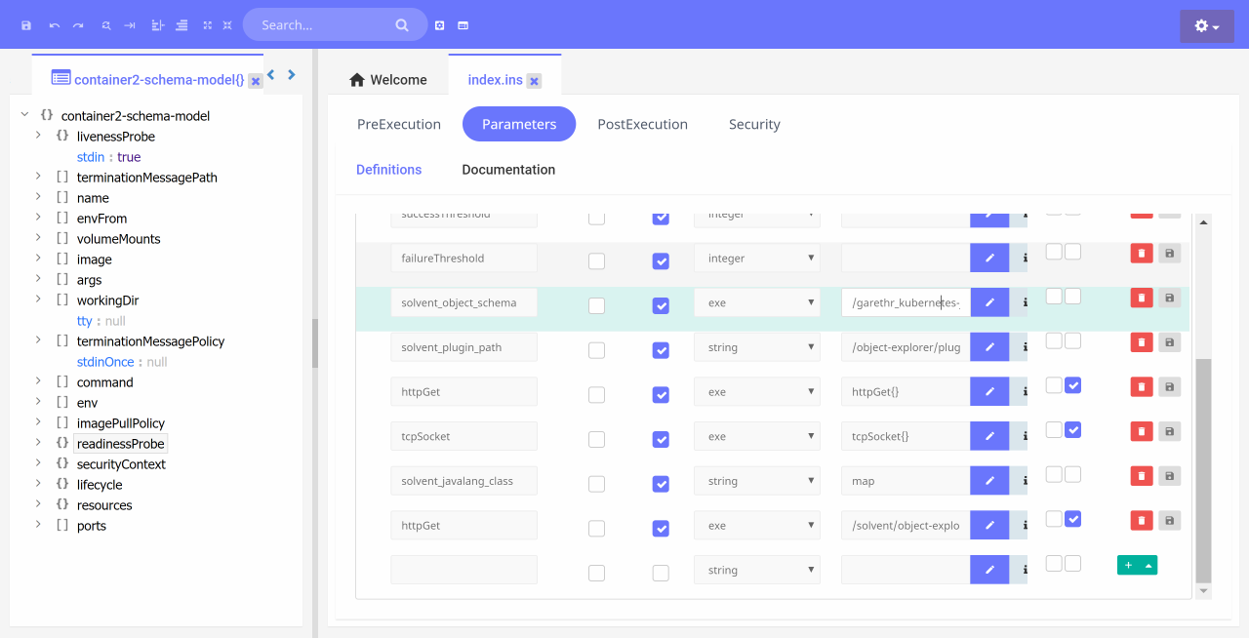
Task: Switch to the PostExecution tab
Action: (642, 124)
